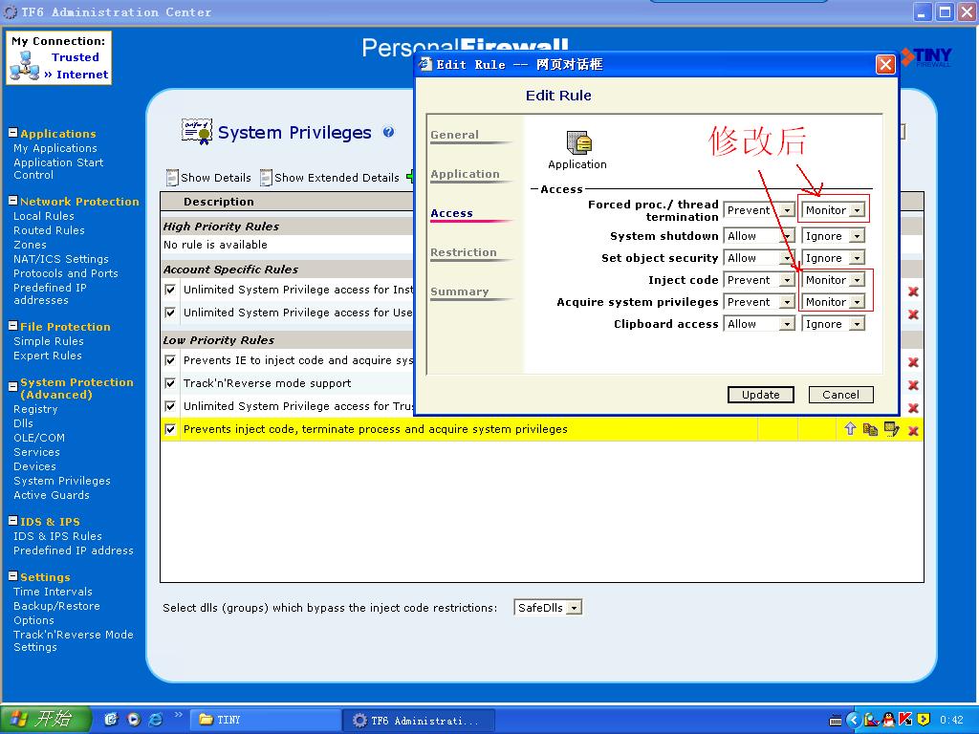Screen dimensions: 979x734
Task: Open Internet Explorer from quick launch
Action: 156,719
